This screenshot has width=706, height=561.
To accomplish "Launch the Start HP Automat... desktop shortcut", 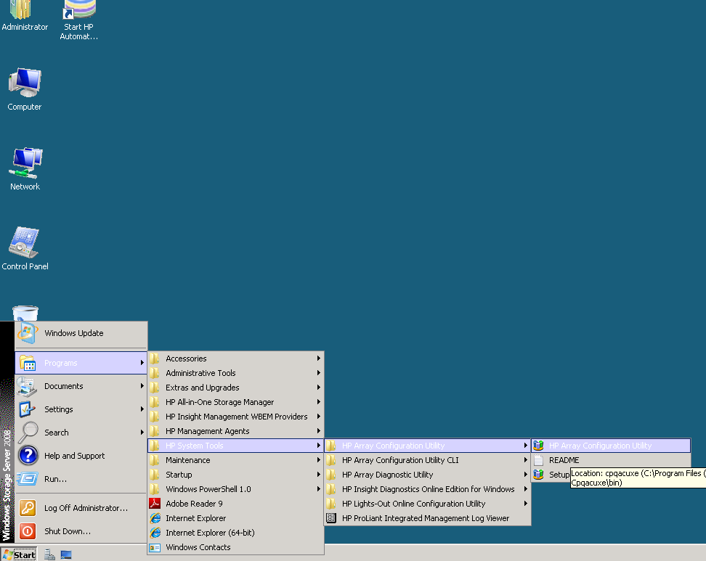I will tap(79, 9).
